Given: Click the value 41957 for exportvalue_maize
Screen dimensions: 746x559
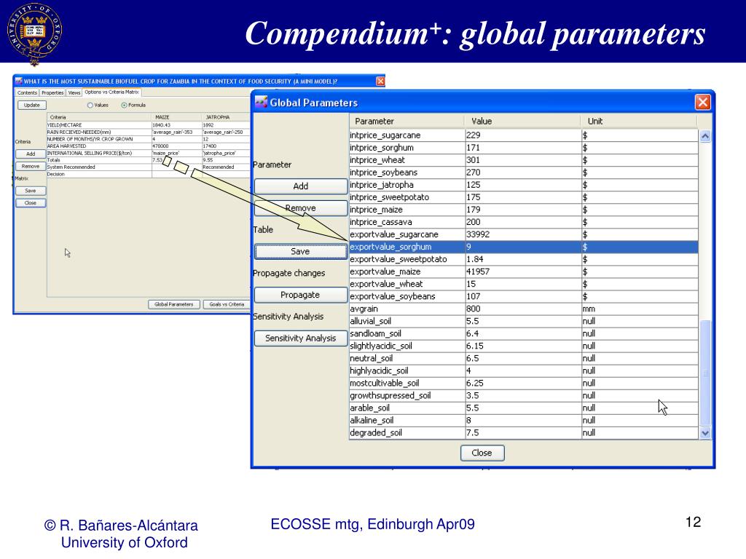Looking at the screenshot, I should coord(523,272).
